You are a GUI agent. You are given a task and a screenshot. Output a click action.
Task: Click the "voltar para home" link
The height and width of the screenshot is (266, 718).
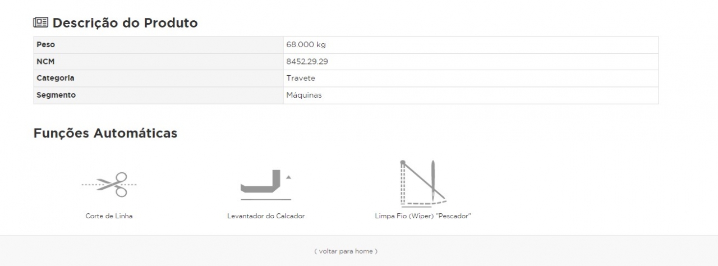point(346,251)
